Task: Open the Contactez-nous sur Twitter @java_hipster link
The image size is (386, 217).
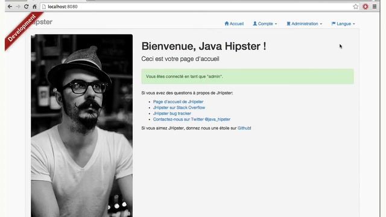Action: pyautogui.click(x=192, y=119)
